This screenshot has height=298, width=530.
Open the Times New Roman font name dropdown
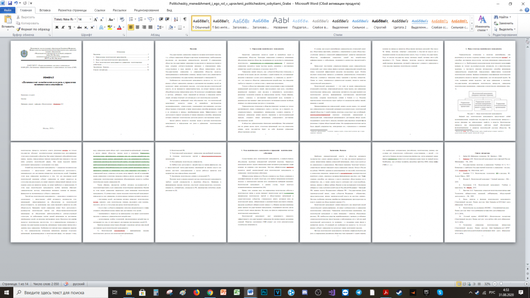click(x=75, y=19)
